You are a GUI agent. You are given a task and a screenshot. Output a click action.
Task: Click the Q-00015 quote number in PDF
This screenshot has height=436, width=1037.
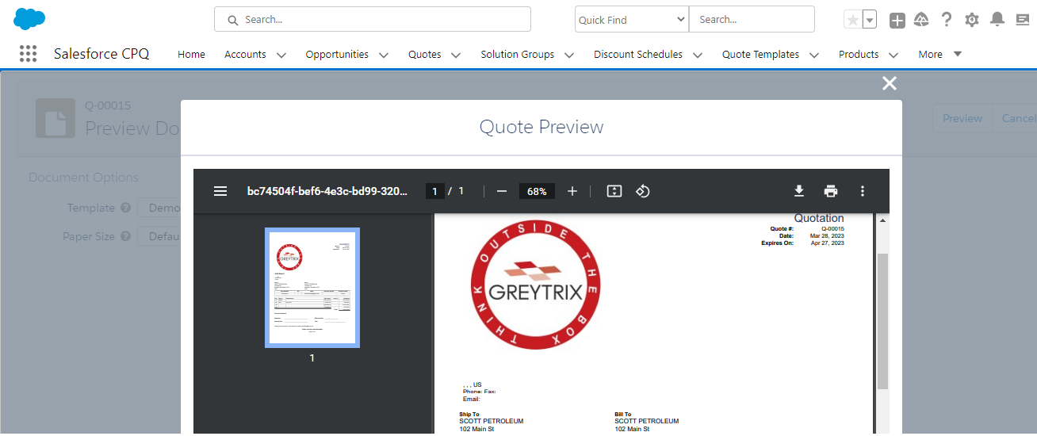(x=832, y=228)
